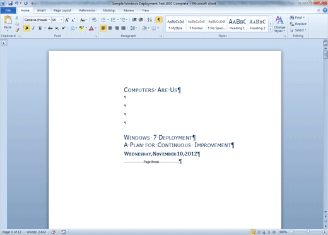
Task: Click the Replace button
Action: coord(298,24)
